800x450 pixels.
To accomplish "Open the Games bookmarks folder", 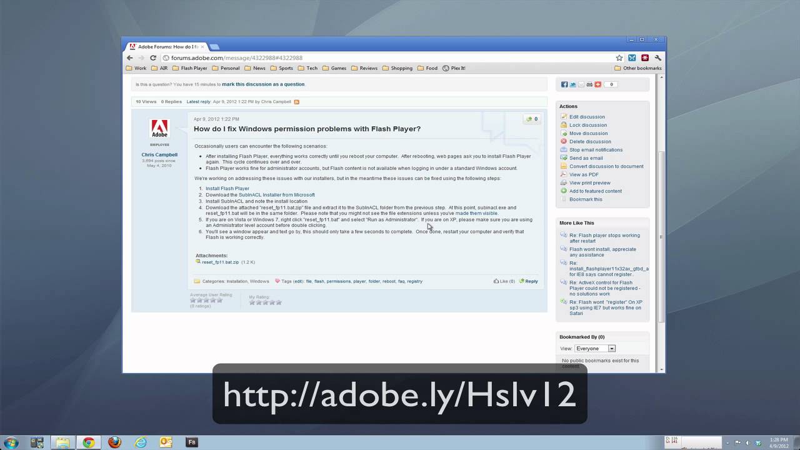I will point(334,68).
